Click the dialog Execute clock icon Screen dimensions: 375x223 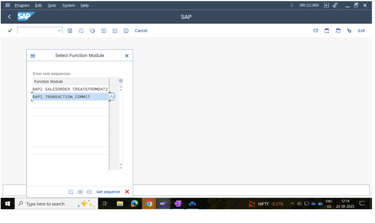71,192
